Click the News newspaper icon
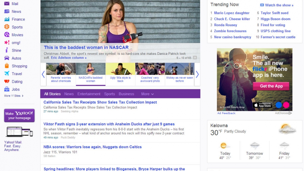 [6, 11]
